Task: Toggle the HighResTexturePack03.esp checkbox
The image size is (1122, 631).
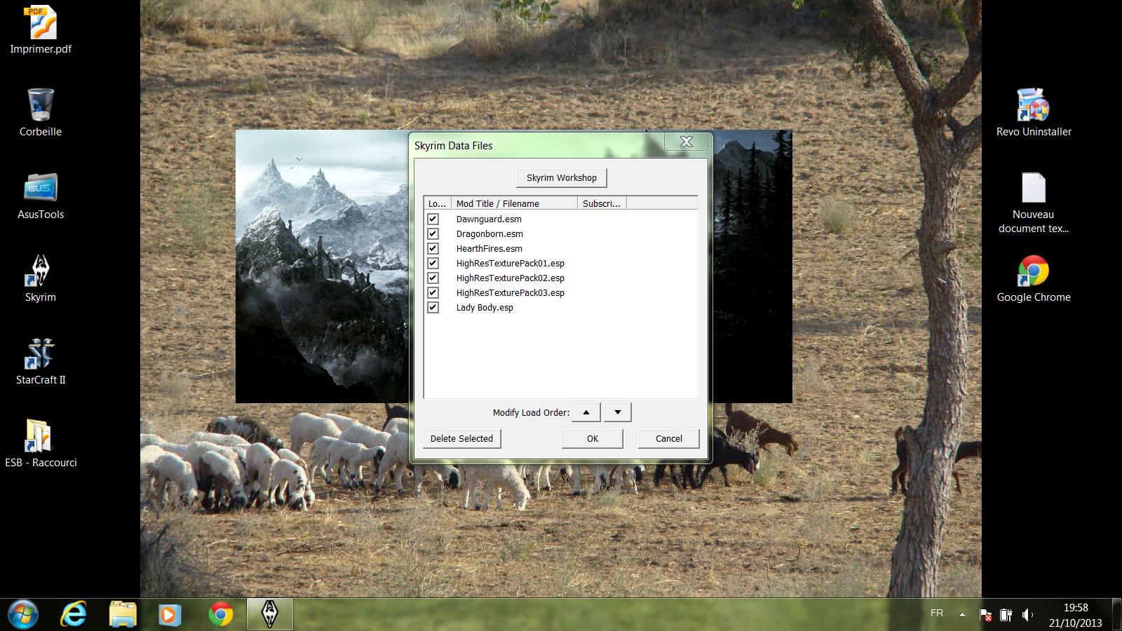Action: click(x=433, y=292)
